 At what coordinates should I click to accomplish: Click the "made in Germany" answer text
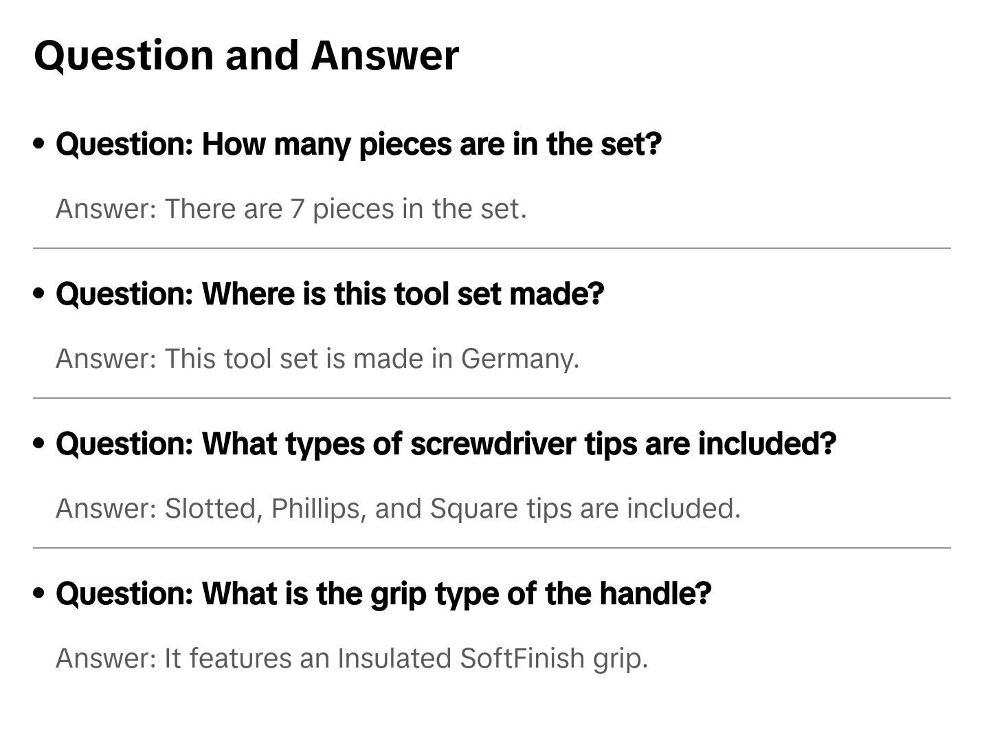(x=317, y=359)
